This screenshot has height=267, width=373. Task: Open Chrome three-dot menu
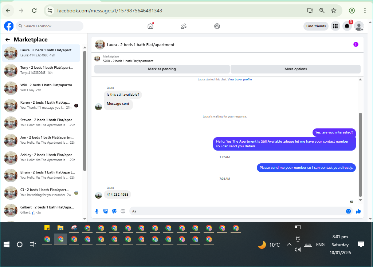pos(365,11)
